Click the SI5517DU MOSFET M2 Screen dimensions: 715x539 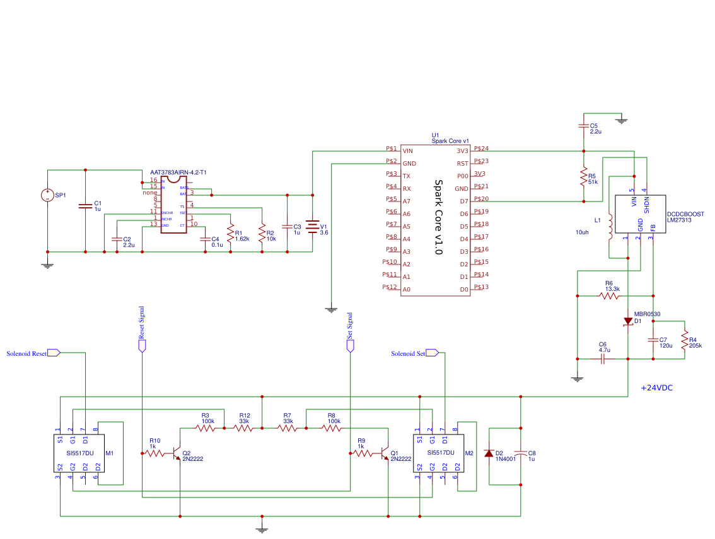click(439, 452)
